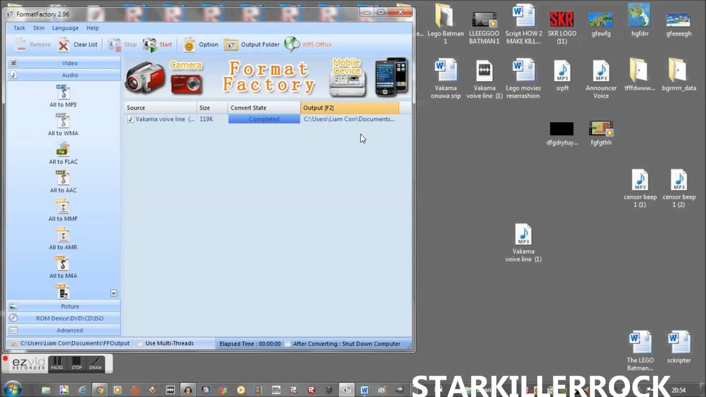Select srpft MP3 file on desktop

tap(562, 76)
